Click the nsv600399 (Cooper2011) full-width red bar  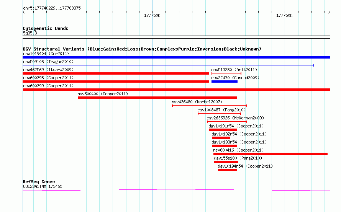176,90
